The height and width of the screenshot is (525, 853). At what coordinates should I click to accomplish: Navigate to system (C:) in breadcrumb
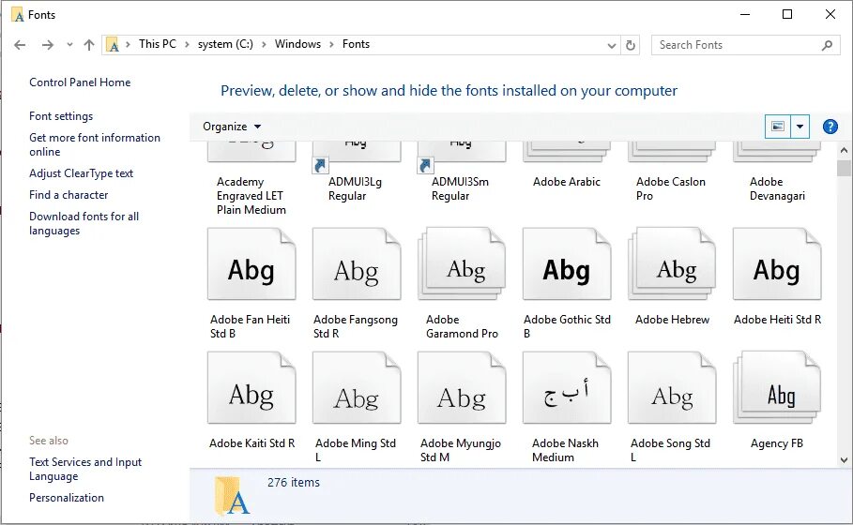tap(225, 44)
